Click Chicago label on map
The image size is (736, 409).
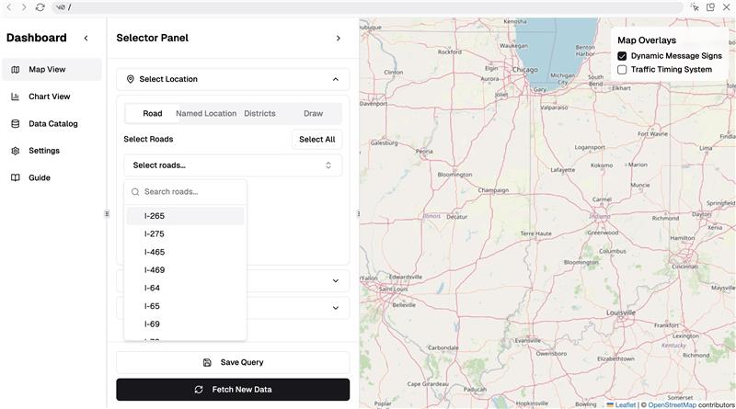click(x=524, y=70)
